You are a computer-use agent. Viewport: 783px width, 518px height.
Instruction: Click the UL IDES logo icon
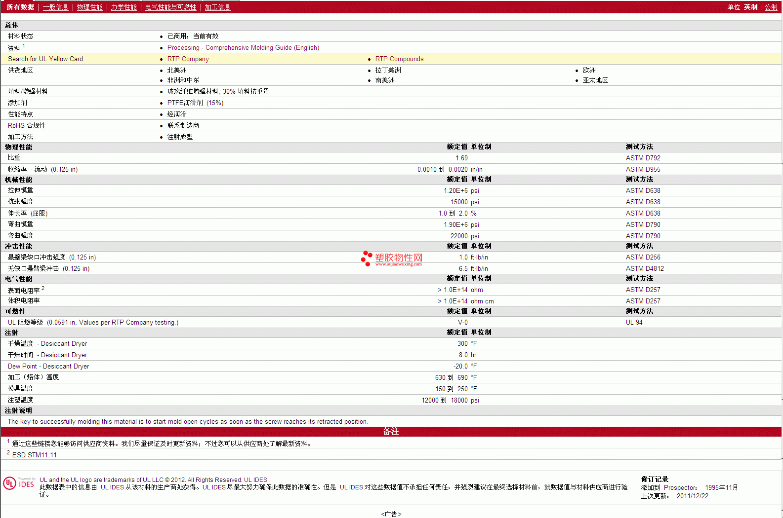tap(19, 483)
